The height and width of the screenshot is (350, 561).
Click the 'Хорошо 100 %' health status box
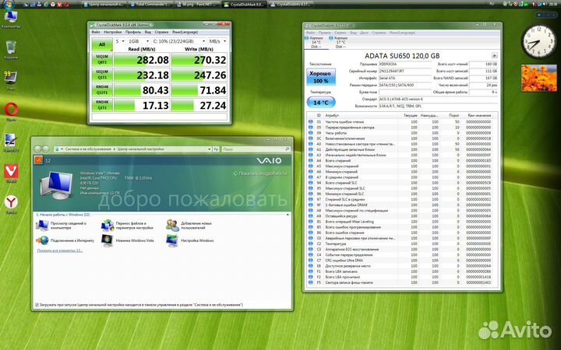pos(321,78)
